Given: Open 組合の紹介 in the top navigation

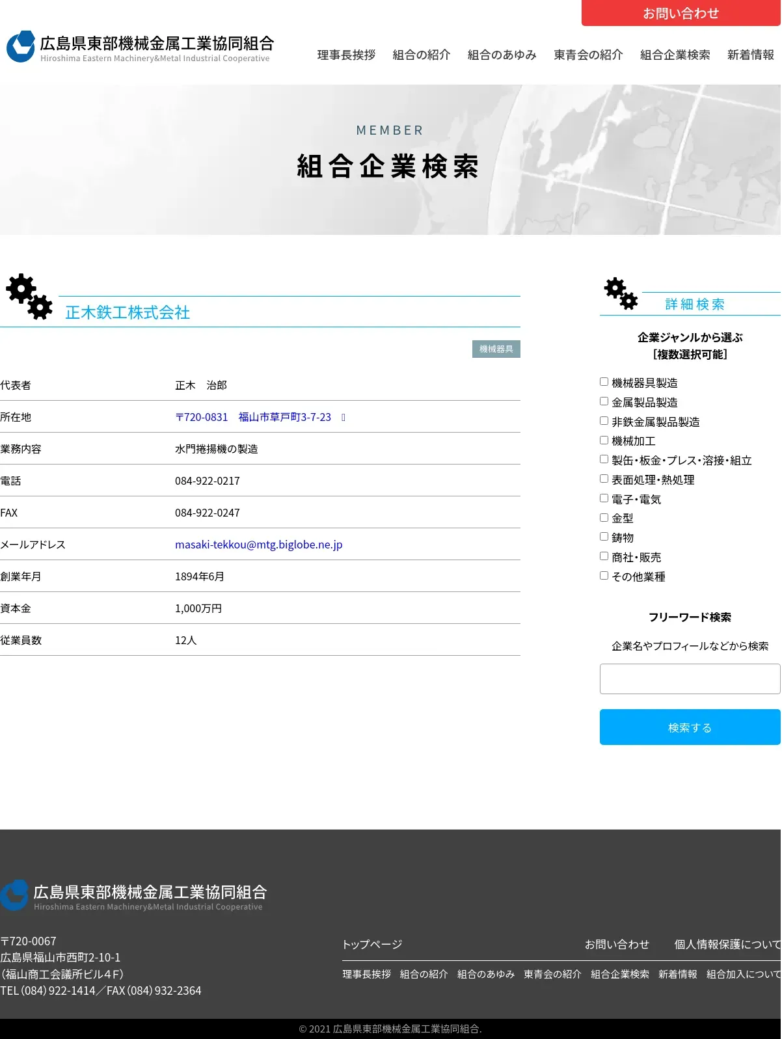Looking at the screenshot, I should click(422, 55).
